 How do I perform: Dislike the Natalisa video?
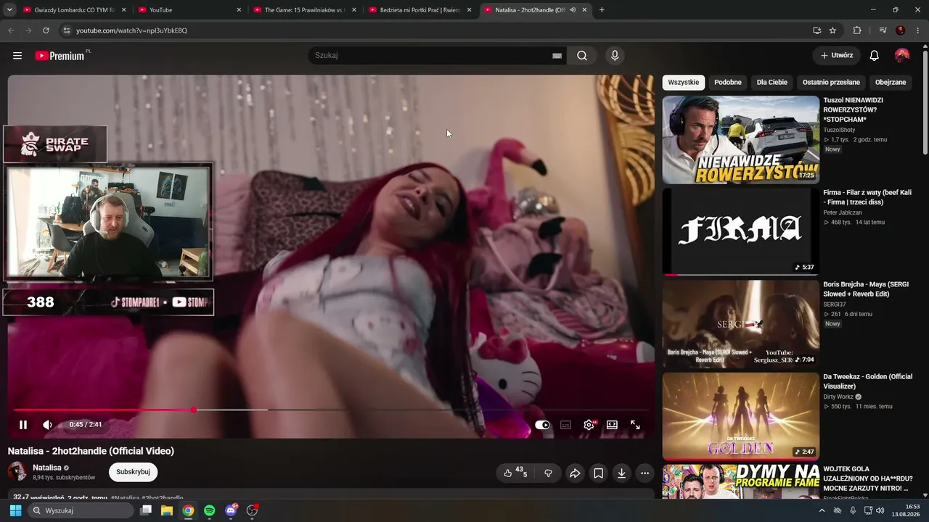tap(548, 473)
